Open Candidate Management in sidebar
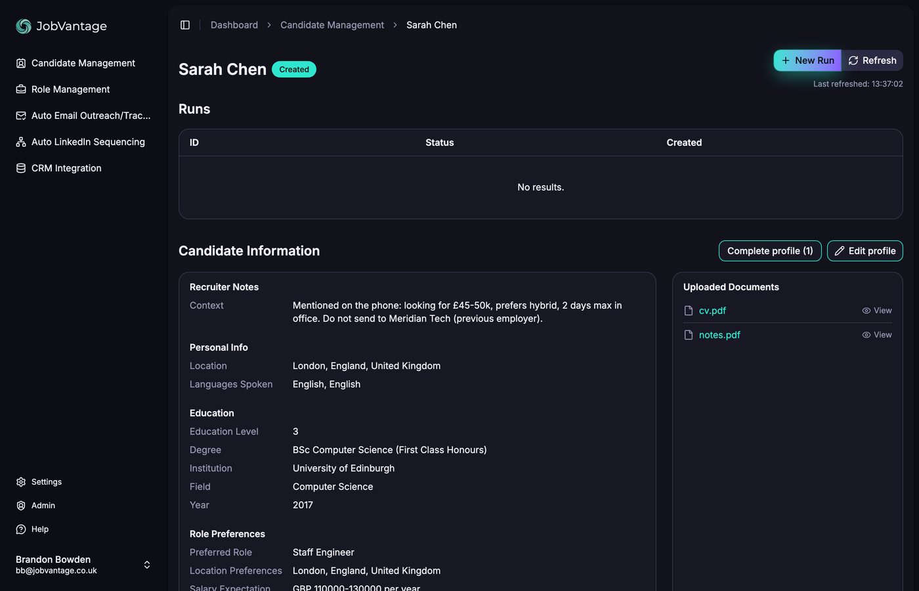The height and width of the screenshot is (591, 919). coord(83,63)
